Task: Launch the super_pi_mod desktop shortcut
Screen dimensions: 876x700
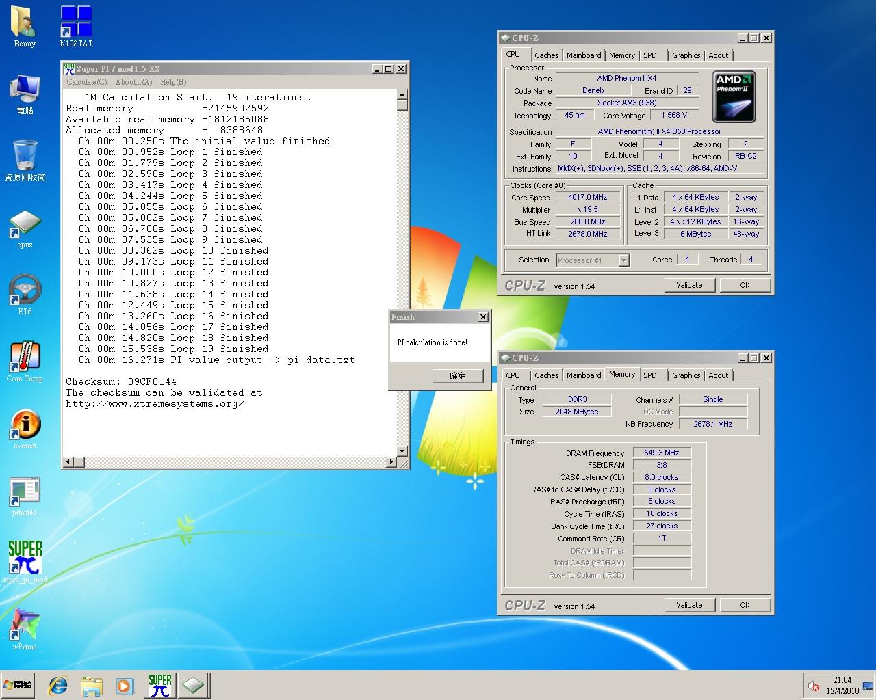Action: 25,562
